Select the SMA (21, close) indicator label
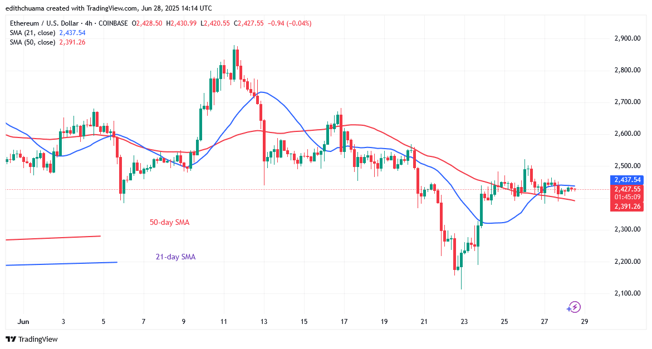 point(32,33)
